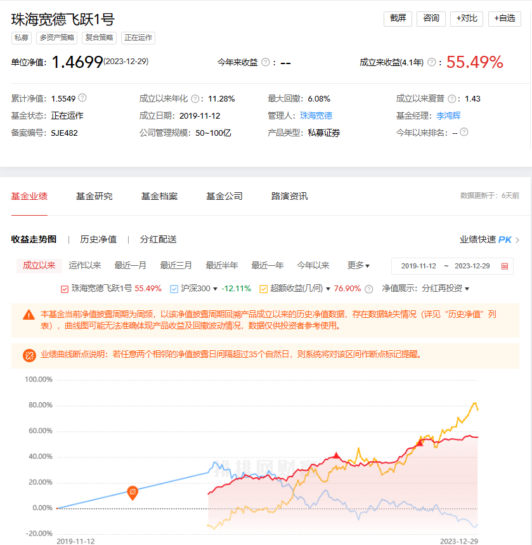This screenshot has height=545, width=532.
Task: Select 历史净值 sub-tab
Action: tap(98, 239)
